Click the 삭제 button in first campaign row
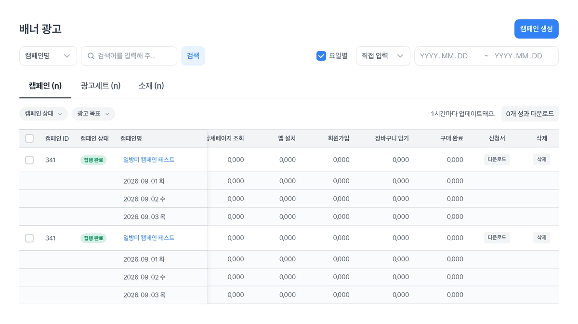This screenshot has width=578, height=324. tap(542, 160)
